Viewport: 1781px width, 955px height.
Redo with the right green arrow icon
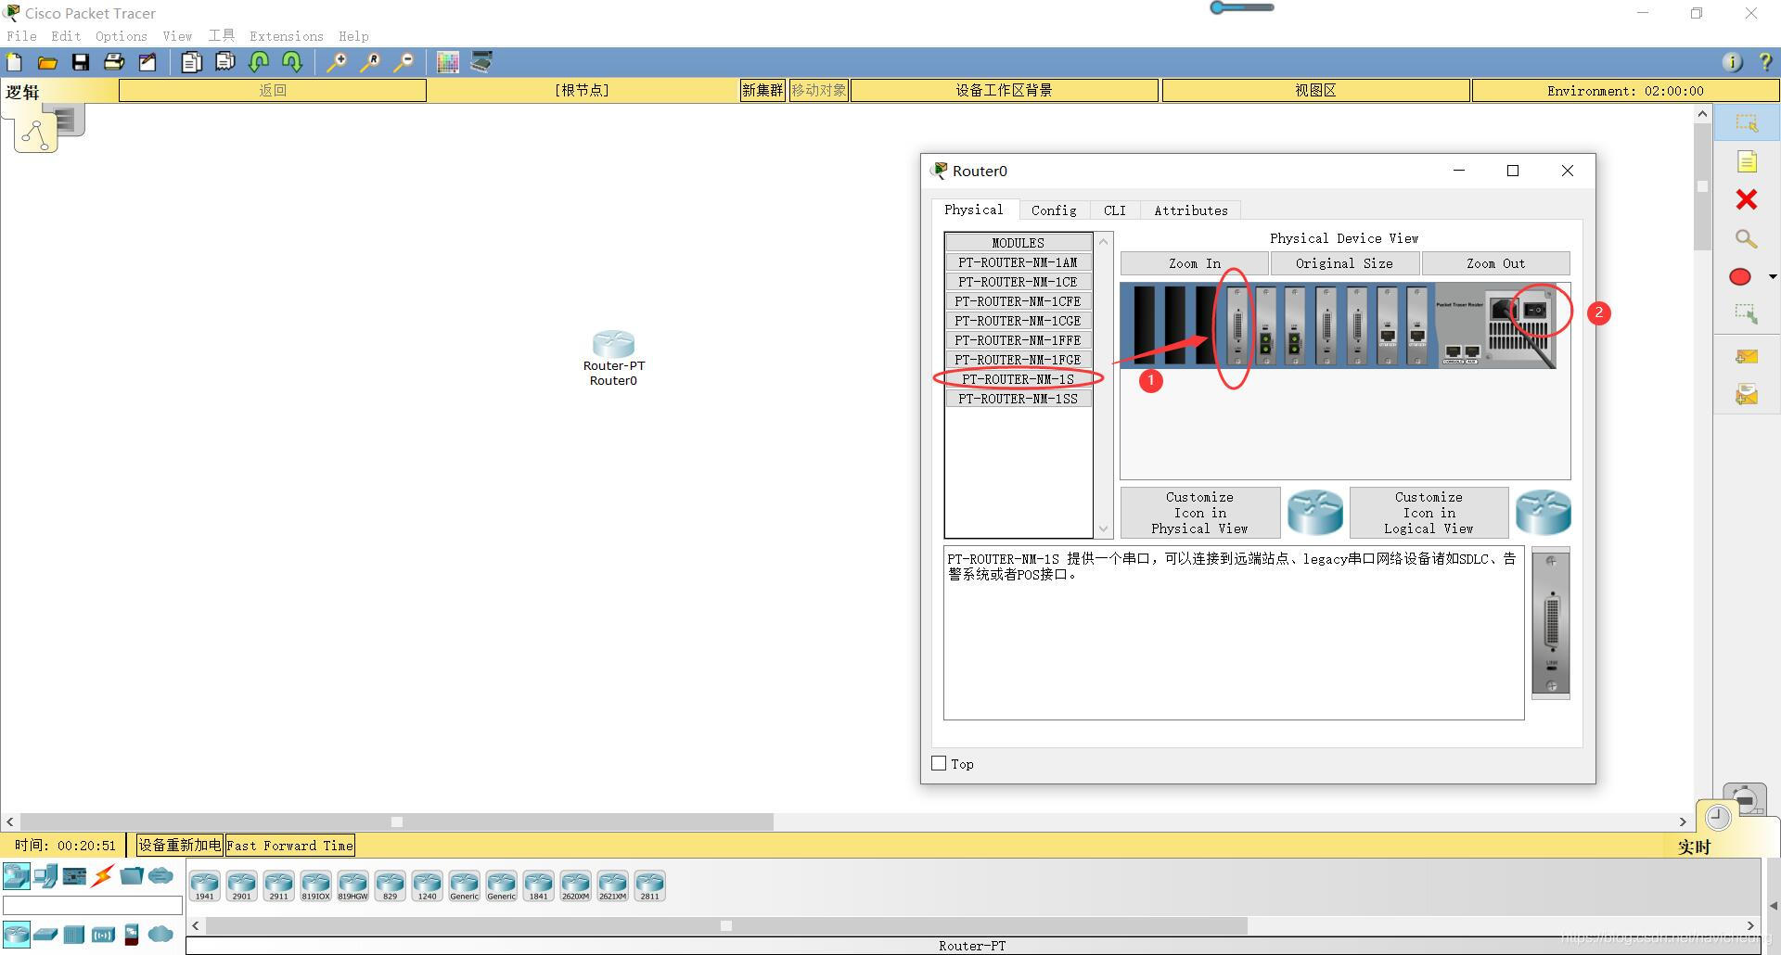click(292, 62)
